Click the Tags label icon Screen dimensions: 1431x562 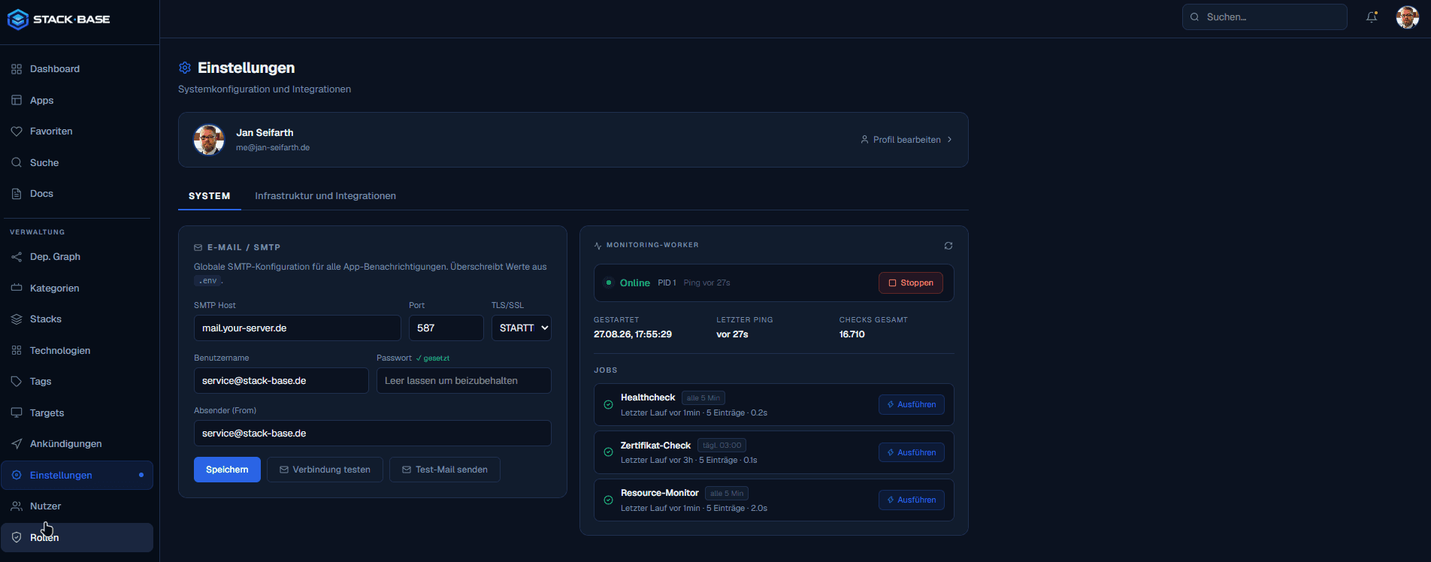click(x=17, y=382)
